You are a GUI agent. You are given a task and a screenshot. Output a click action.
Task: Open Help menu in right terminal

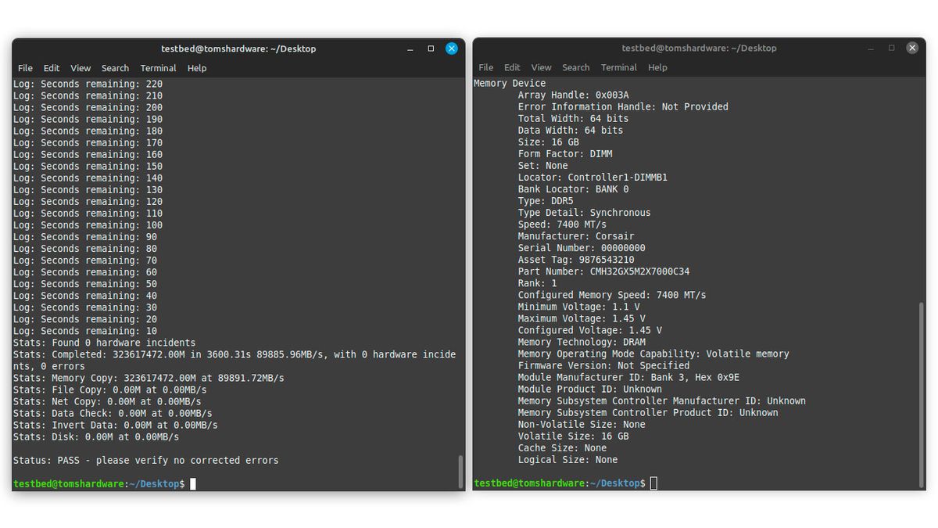(x=657, y=67)
